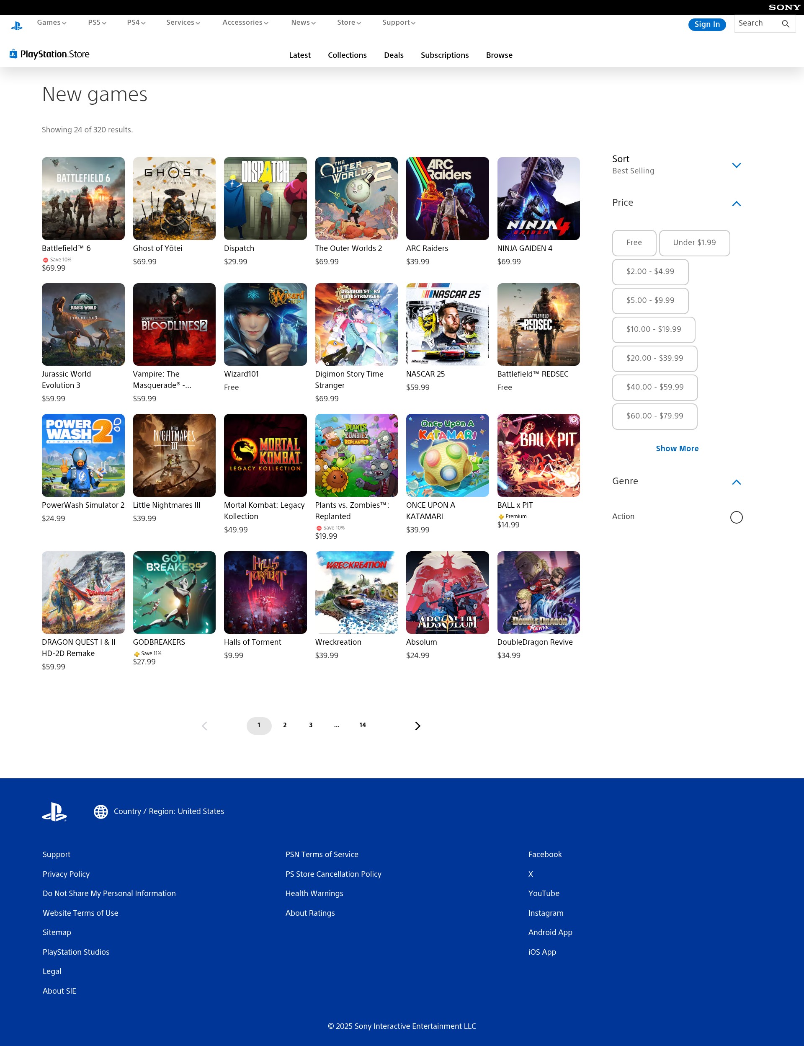The image size is (804, 1046).
Task: Open the NINJA GAIDEN 4 cover art
Action: click(x=539, y=198)
